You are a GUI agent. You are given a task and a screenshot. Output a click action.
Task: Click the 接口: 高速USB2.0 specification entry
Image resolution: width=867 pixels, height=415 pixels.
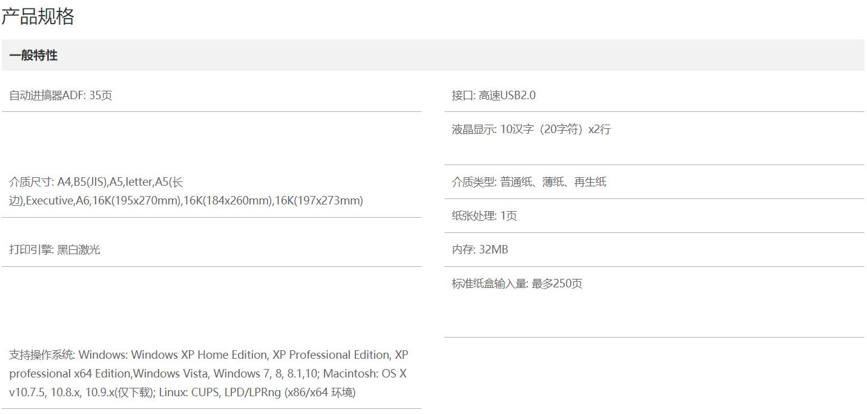click(x=493, y=96)
